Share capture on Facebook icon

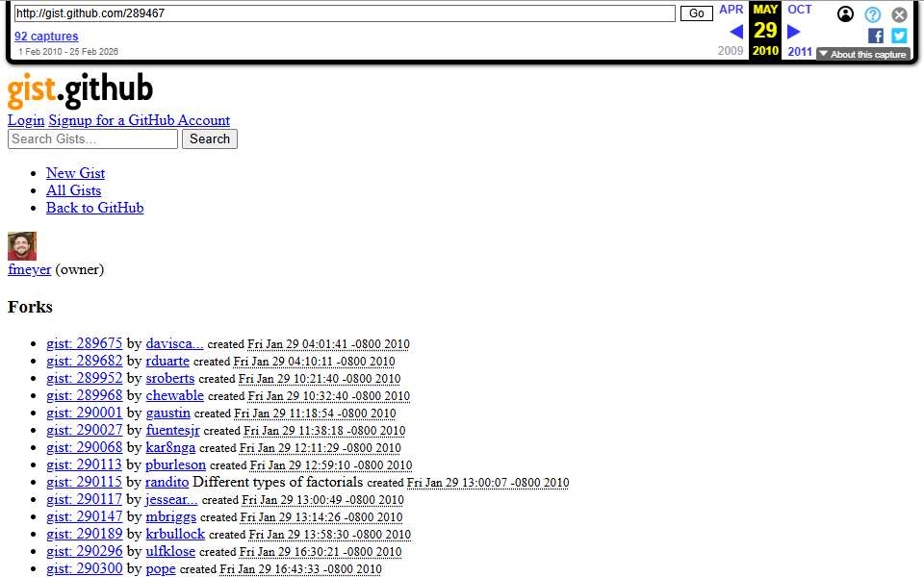point(876,36)
